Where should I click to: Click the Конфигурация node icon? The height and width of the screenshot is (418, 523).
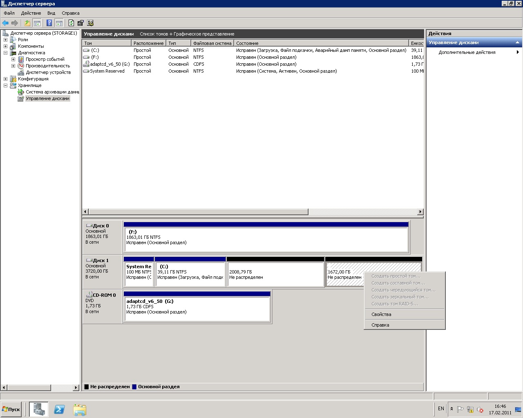coord(13,79)
